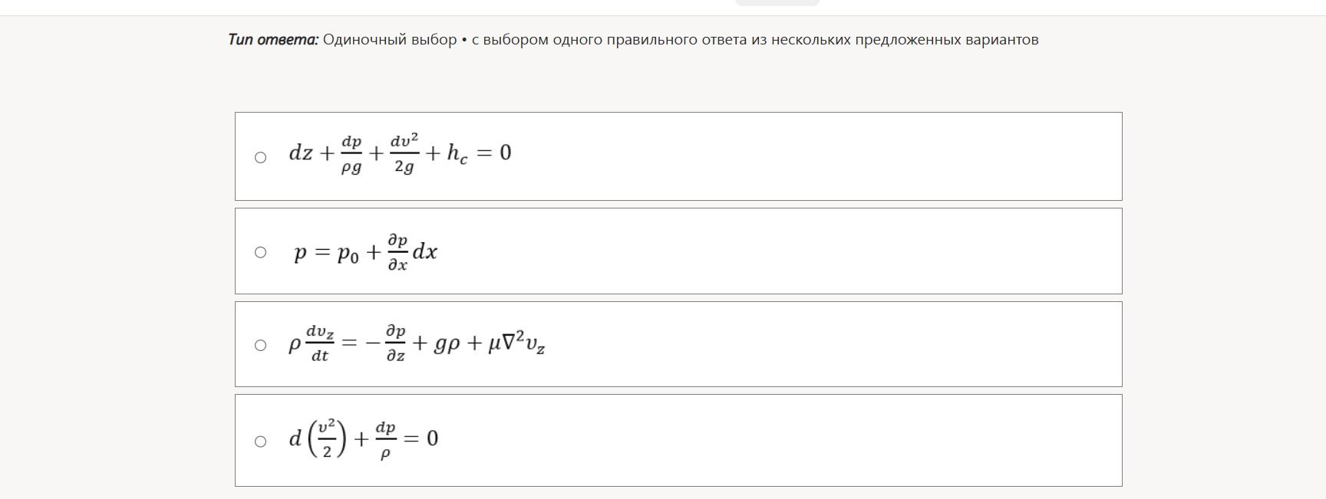Mark the d(v²/2) + dp/ρ = 0 radio option
The height and width of the screenshot is (499, 1326).
pos(261,441)
